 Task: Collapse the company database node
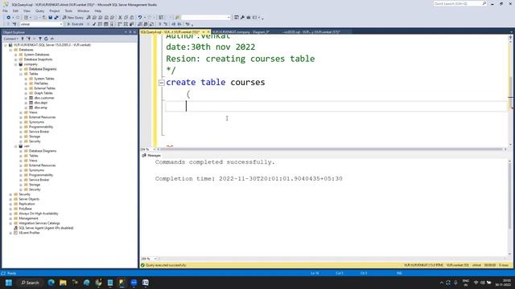pyautogui.click(x=16, y=64)
